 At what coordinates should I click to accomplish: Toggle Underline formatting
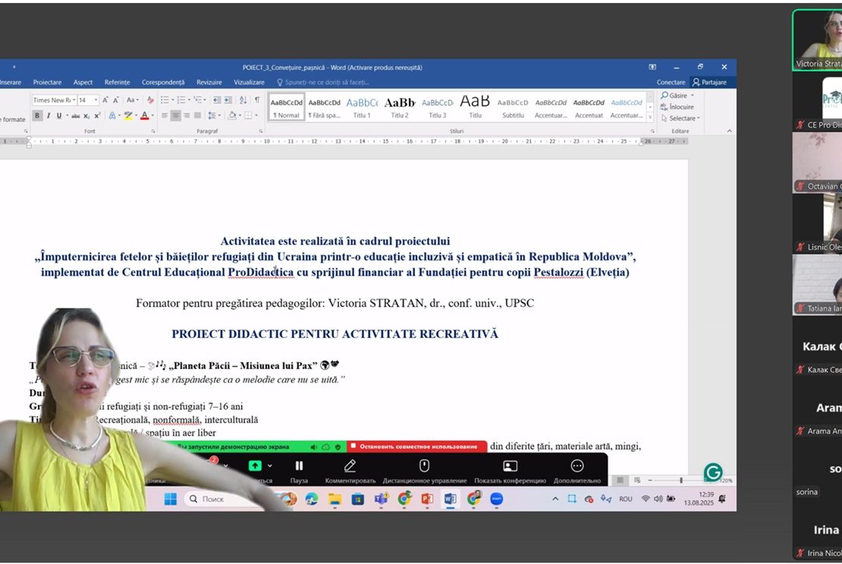click(59, 115)
